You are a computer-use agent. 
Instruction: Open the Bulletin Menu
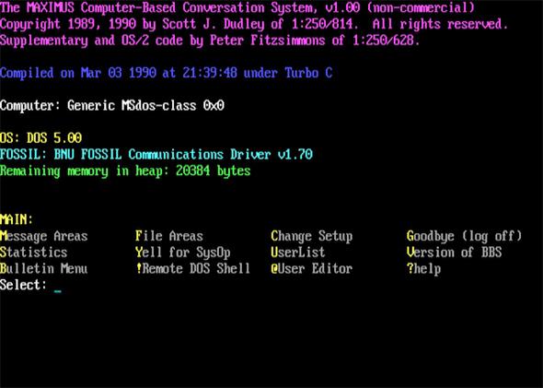44,268
